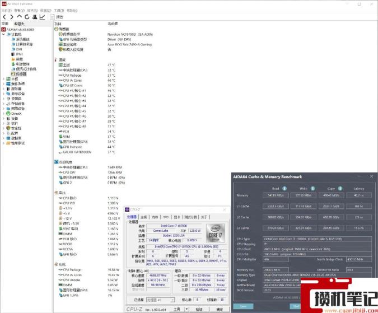This screenshot has height=313, width=378.
Task: Switch to the 显卡 tab in CPU-Z
Action: pyautogui.click(x=177, y=217)
